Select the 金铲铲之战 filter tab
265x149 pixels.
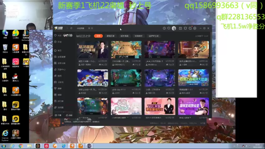click(154, 36)
